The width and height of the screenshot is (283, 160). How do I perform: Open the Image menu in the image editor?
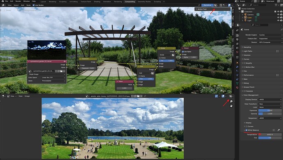[x=27, y=96]
